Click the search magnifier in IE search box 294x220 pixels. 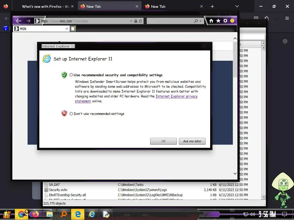coord(196,21)
